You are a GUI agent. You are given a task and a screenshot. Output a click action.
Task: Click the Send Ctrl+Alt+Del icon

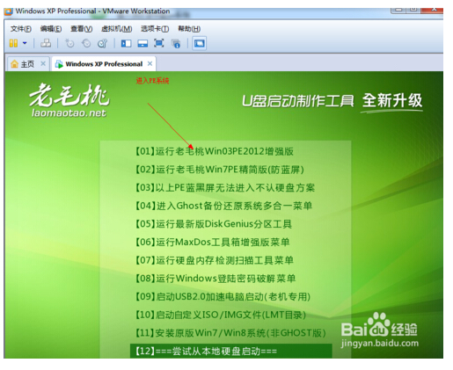[46, 43]
